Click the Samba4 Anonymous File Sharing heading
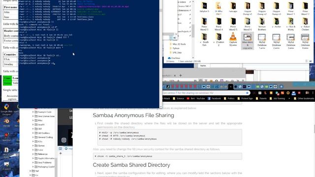The height and width of the screenshot is (177, 315). [133, 116]
